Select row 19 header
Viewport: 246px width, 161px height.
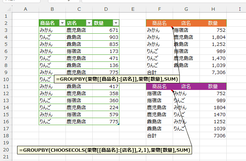point(6,142)
